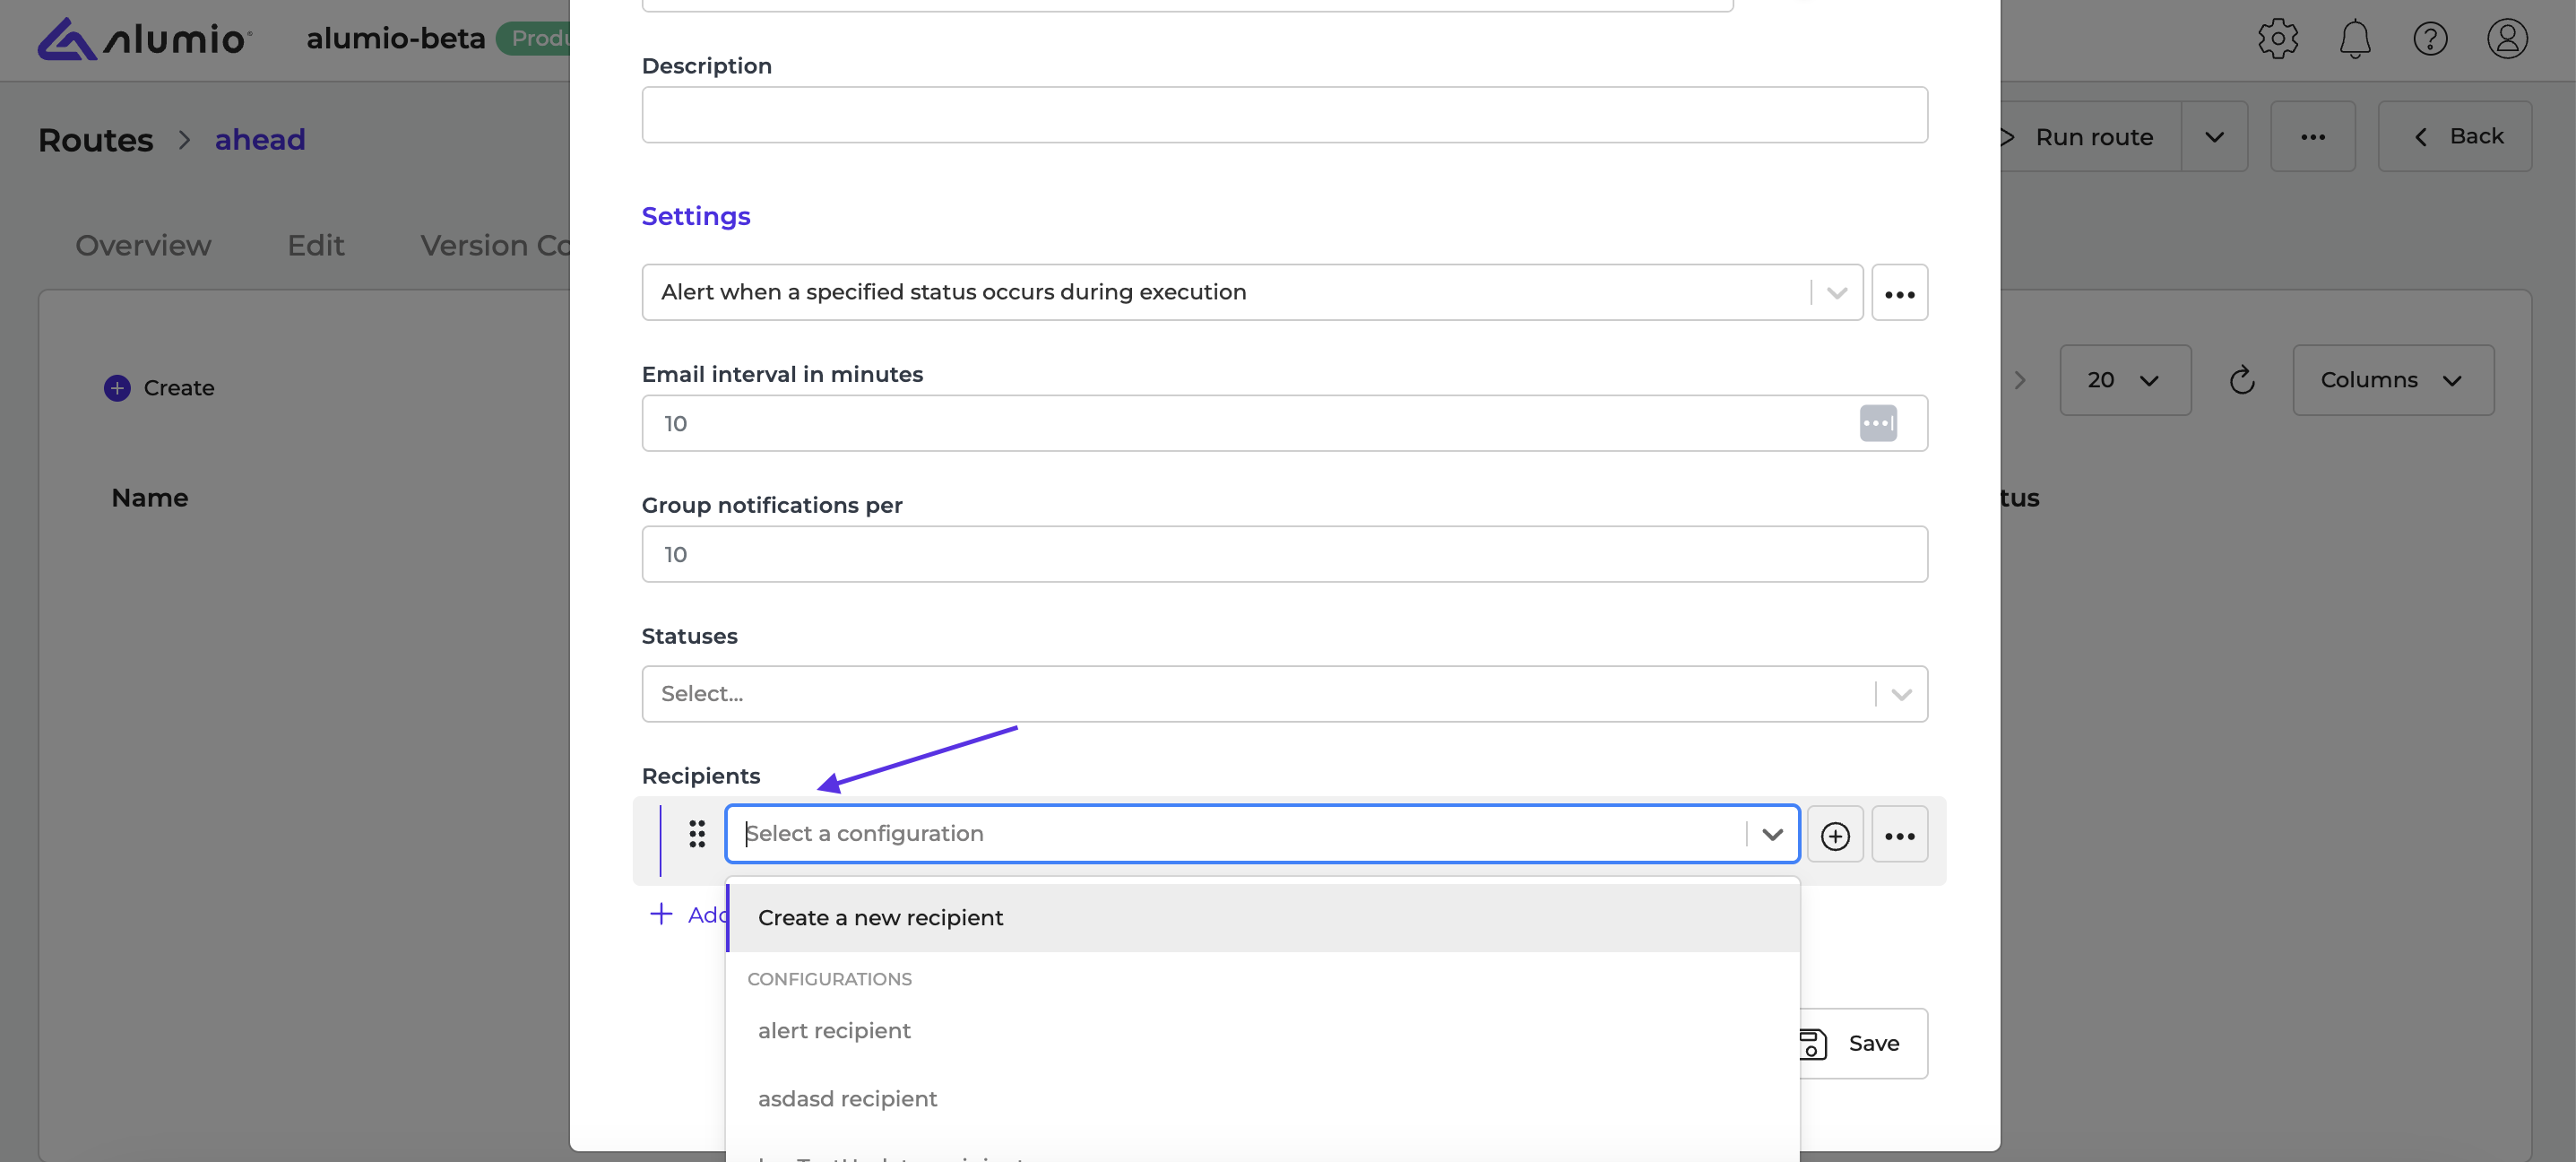
Task: Click the Run route button
Action: (x=2090, y=137)
